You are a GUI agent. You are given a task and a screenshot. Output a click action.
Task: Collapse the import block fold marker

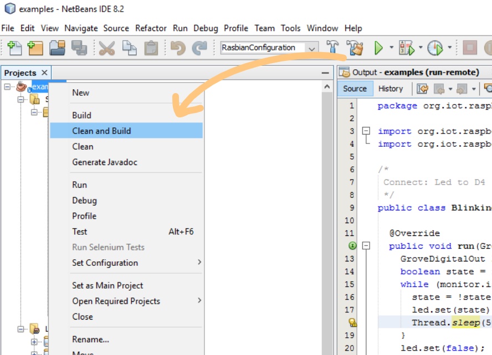pos(366,131)
